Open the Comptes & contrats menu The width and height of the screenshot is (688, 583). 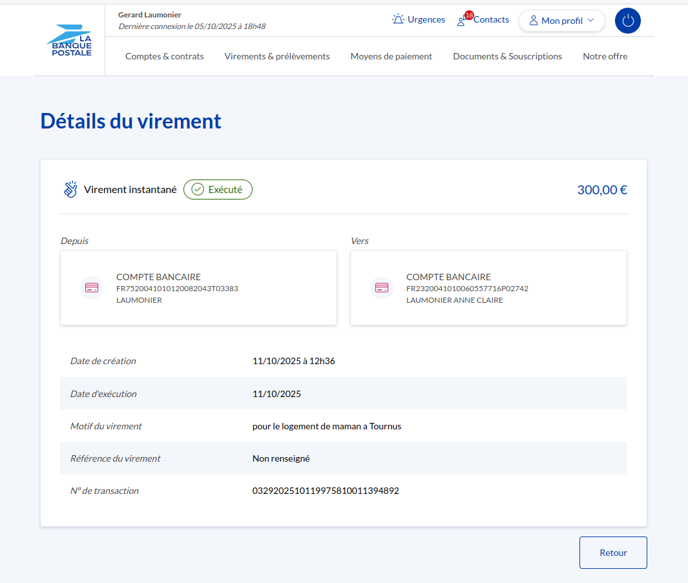pyautogui.click(x=164, y=56)
